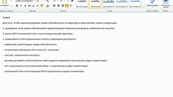This screenshot has height=97, width=173.
Task: Click line 'заявление о регистрации права собственности'
Action: coord(31,44)
